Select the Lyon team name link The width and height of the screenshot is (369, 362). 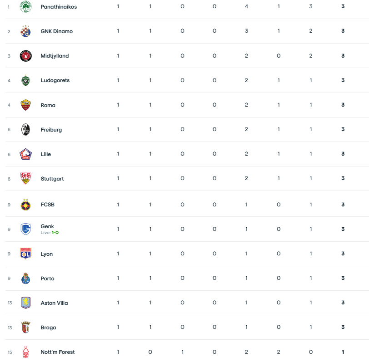(47, 254)
